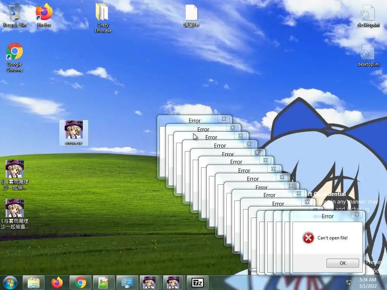Open the Windows Start menu orb
This screenshot has height=290, width=387.
pyautogui.click(x=10, y=282)
